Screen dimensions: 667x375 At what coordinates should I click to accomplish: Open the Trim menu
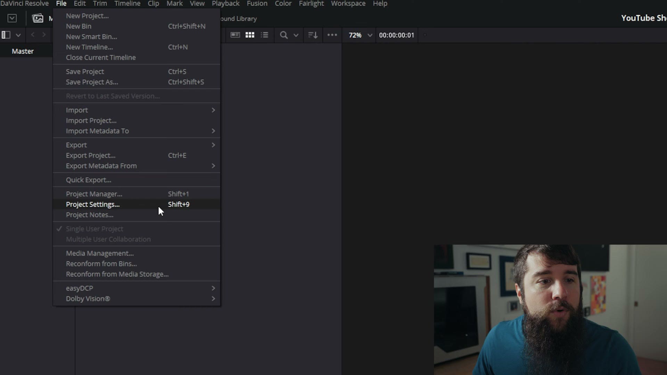tap(100, 3)
